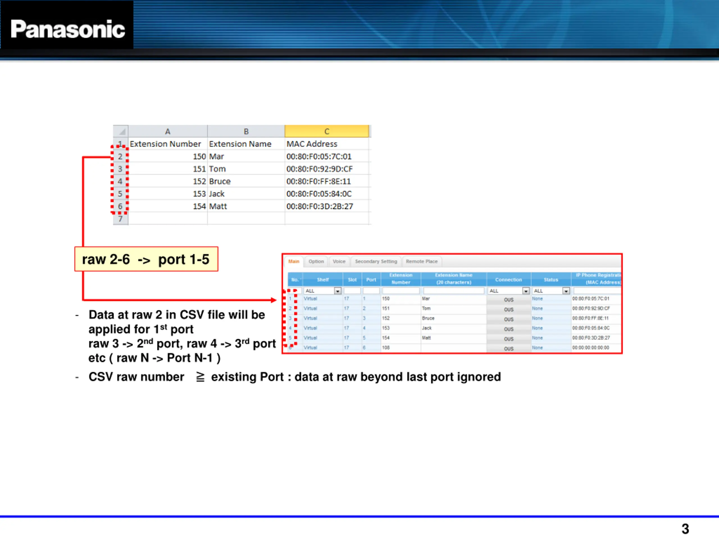This screenshot has height=539, width=719.
Task: Click spreadsheet cell 00:80:F0:3D:2B:27
Action: 327,206
